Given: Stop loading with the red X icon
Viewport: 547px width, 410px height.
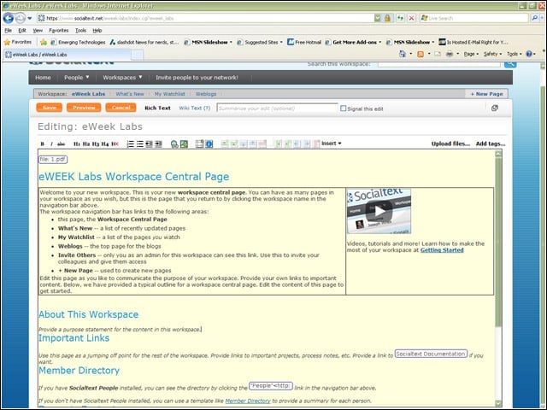Looking at the screenshot, I should click(412, 18).
